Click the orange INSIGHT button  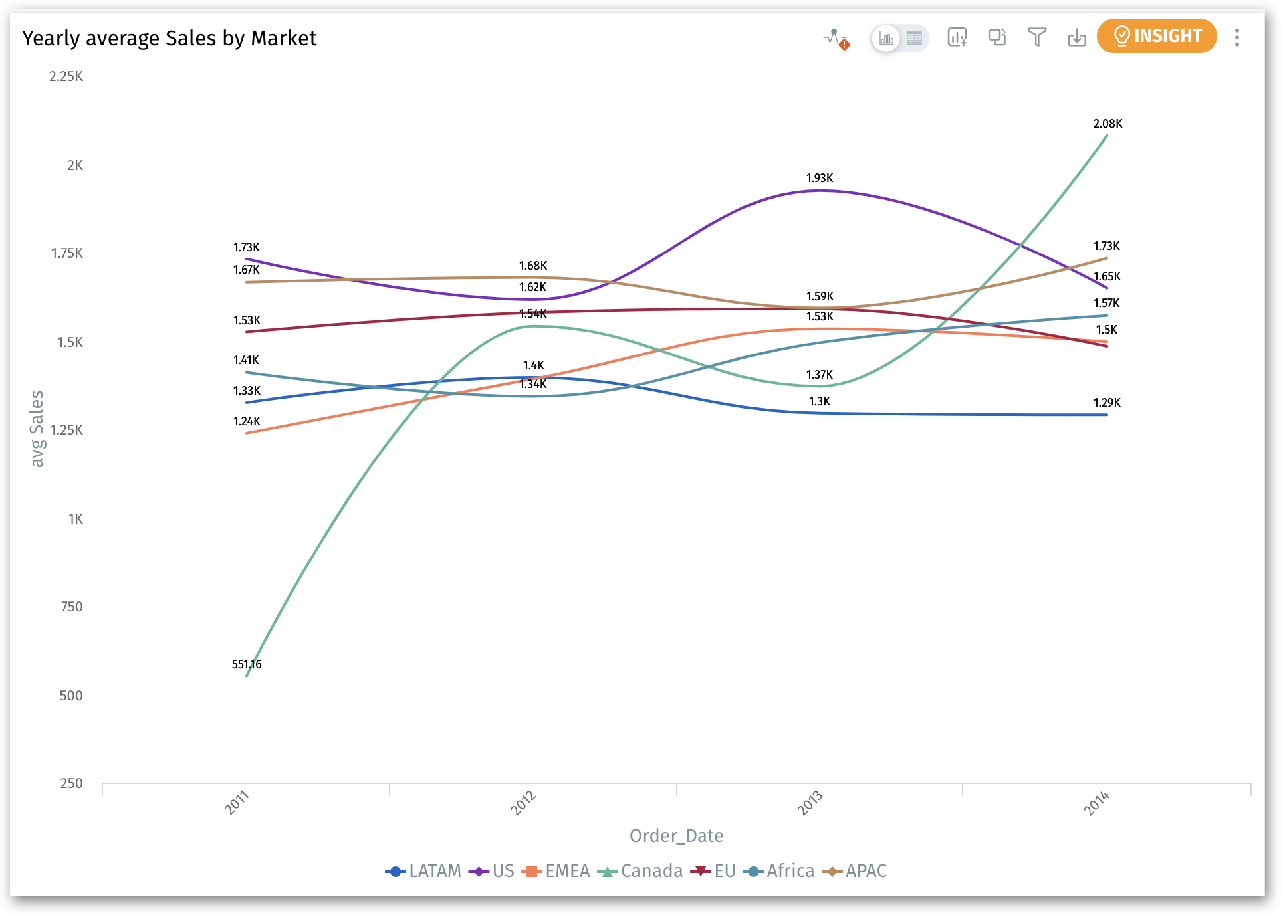pyautogui.click(x=1157, y=36)
